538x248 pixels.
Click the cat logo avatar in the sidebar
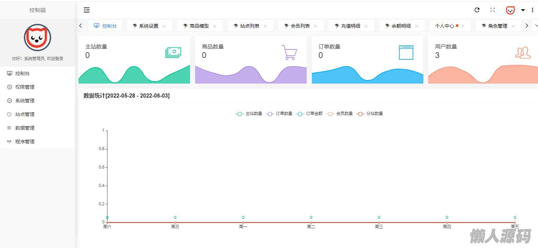click(x=38, y=38)
